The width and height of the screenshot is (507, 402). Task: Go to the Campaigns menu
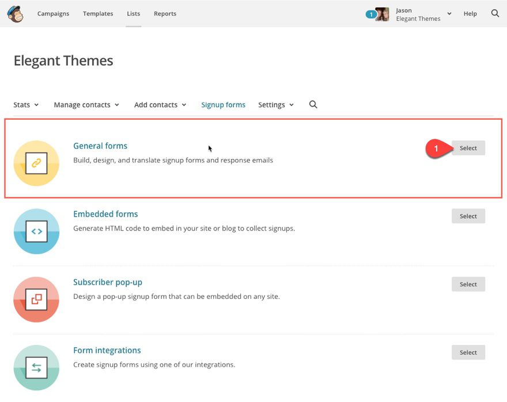click(53, 14)
